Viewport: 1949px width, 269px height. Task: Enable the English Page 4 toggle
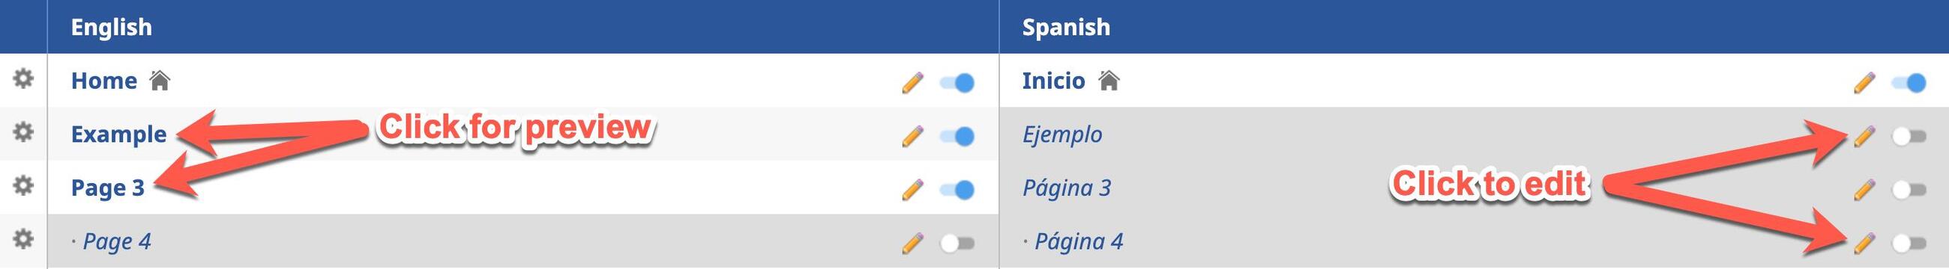(x=957, y=244)
